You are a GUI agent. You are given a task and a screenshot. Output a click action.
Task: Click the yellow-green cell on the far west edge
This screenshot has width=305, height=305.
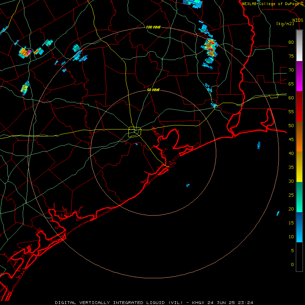point(25,88)
